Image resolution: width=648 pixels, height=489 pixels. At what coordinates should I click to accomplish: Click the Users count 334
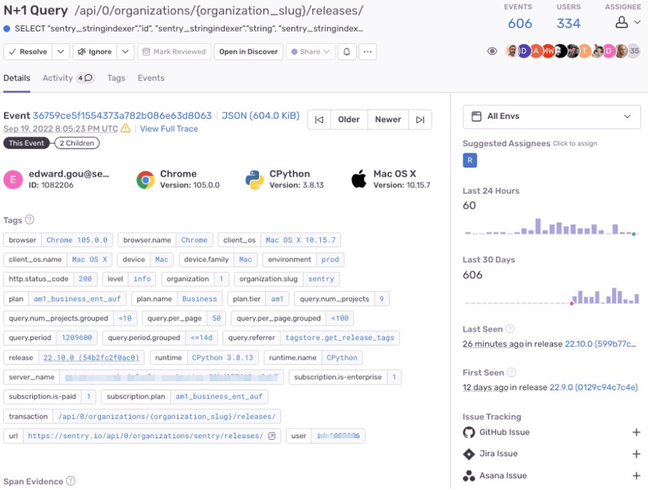(x=568, y=23)
